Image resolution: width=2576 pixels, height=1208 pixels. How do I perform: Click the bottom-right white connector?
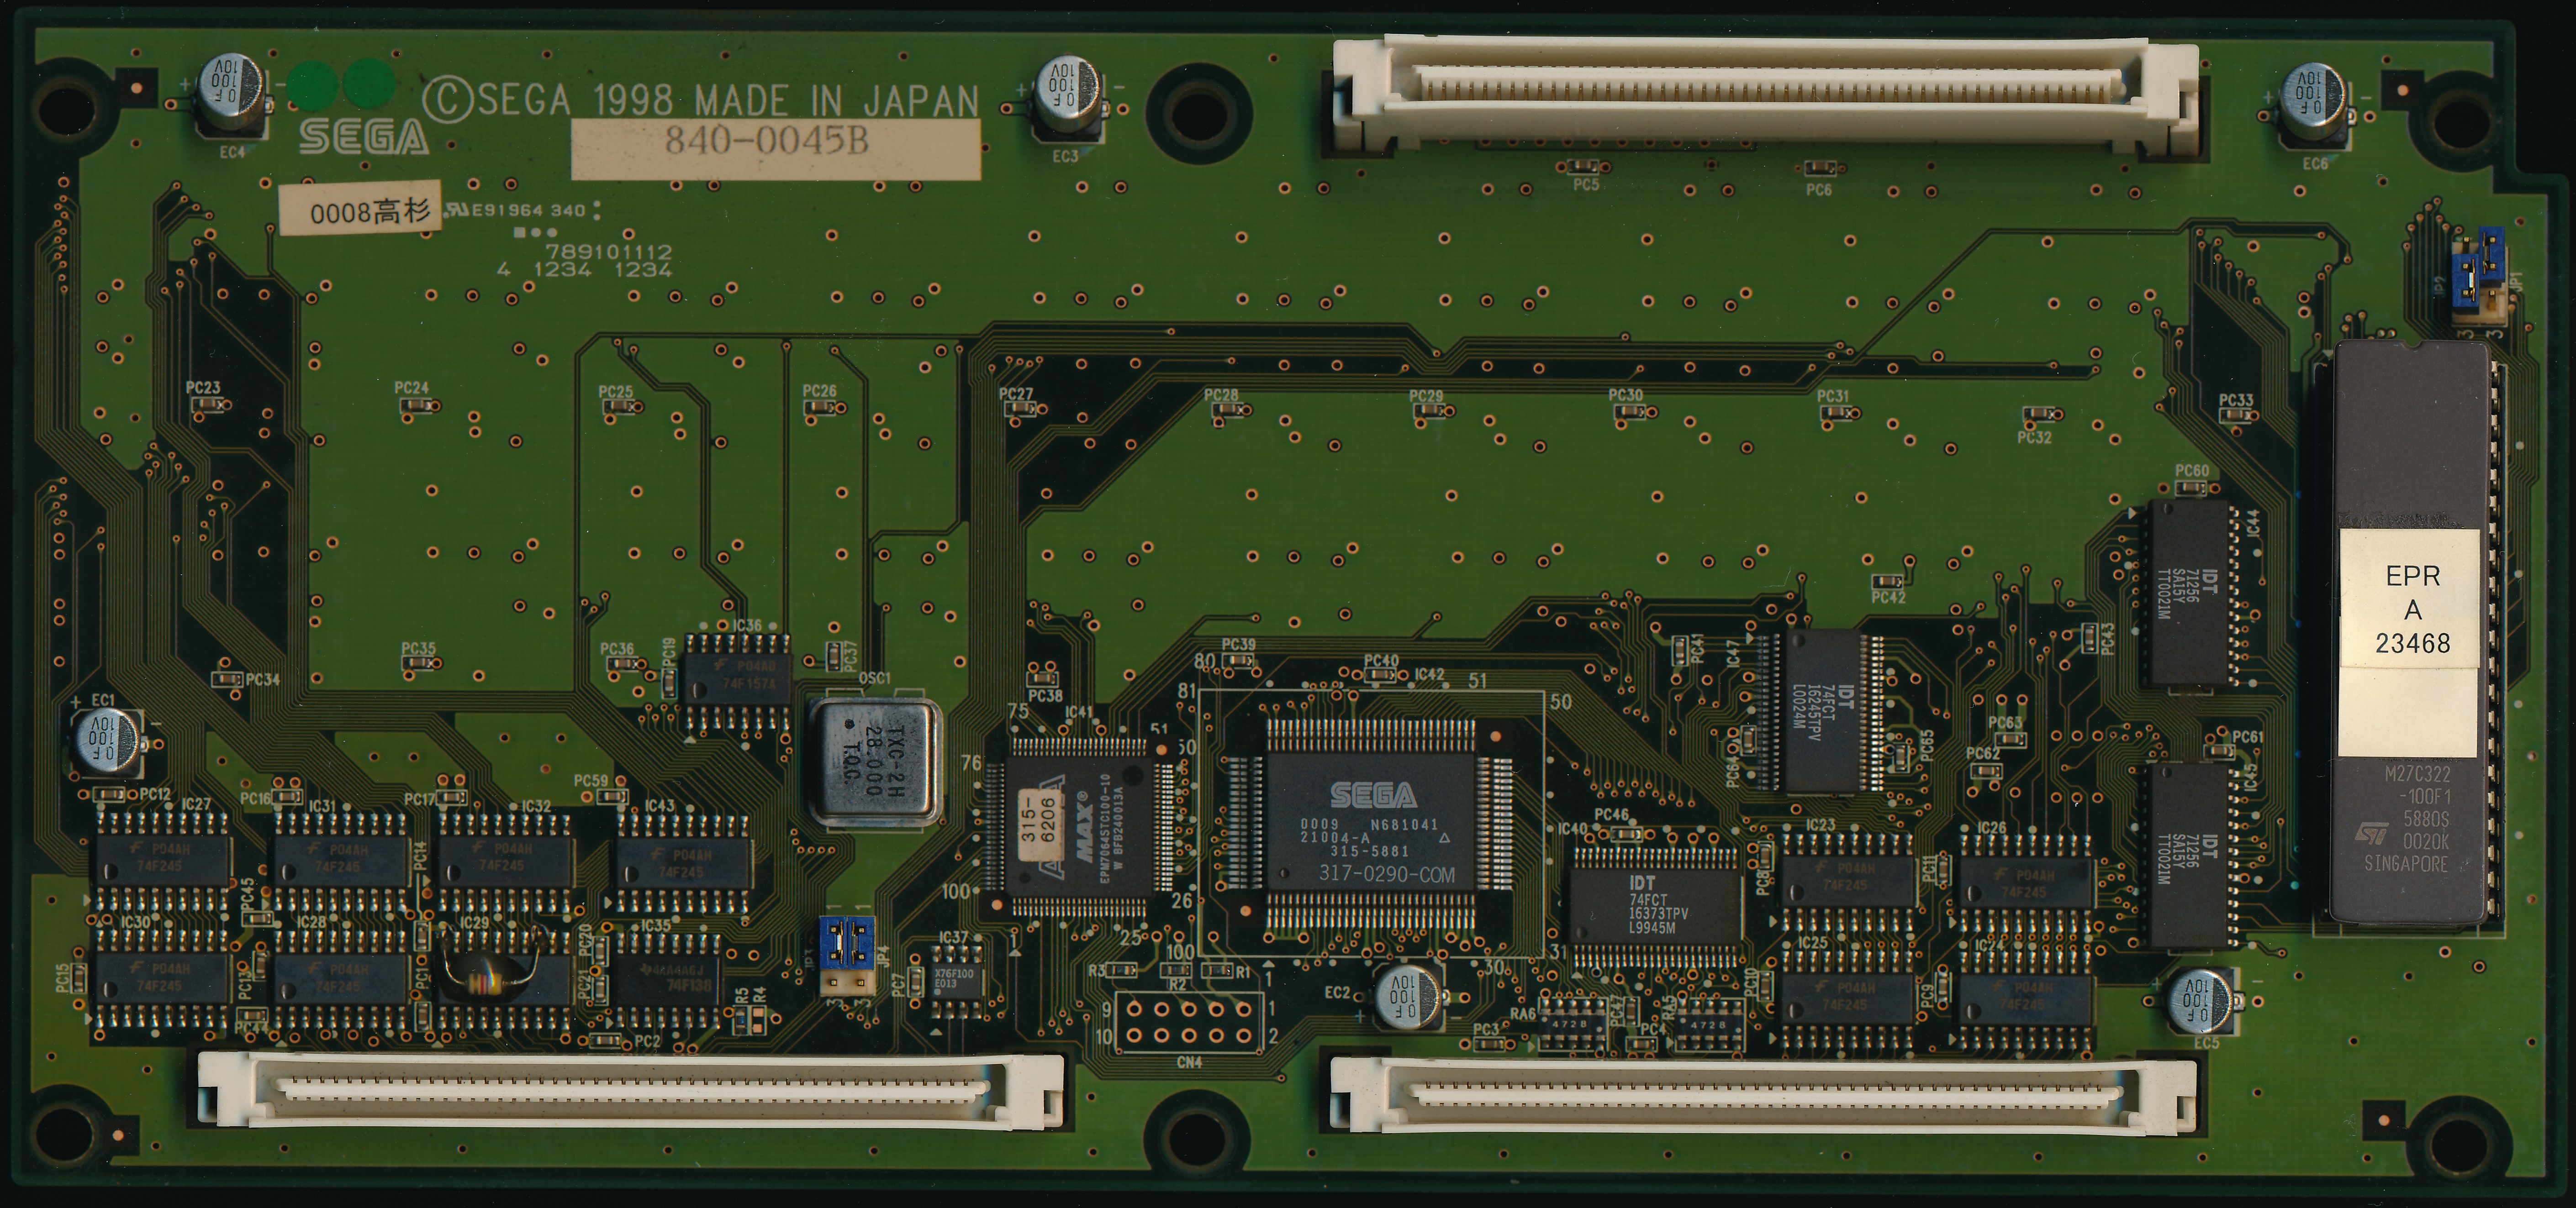click(1763, 1096)
